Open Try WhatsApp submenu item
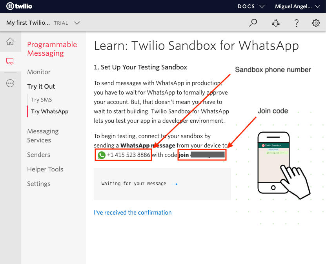The width and height of the screenshot is (326, 264). [50, 111]
